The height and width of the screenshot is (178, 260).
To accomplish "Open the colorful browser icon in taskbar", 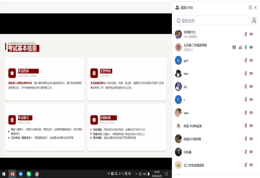I will 37,174.
